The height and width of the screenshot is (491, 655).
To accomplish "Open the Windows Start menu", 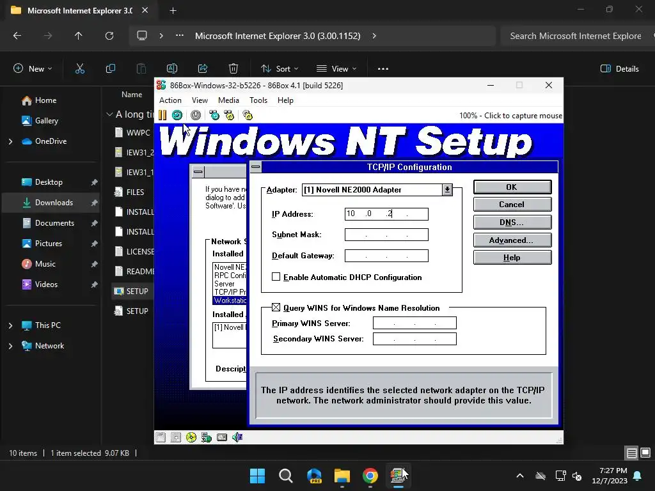I will pyautogui.click(x=257, y=476).
